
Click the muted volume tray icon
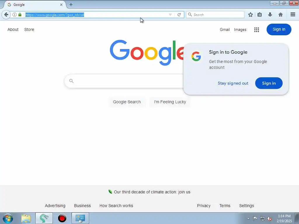270,219
